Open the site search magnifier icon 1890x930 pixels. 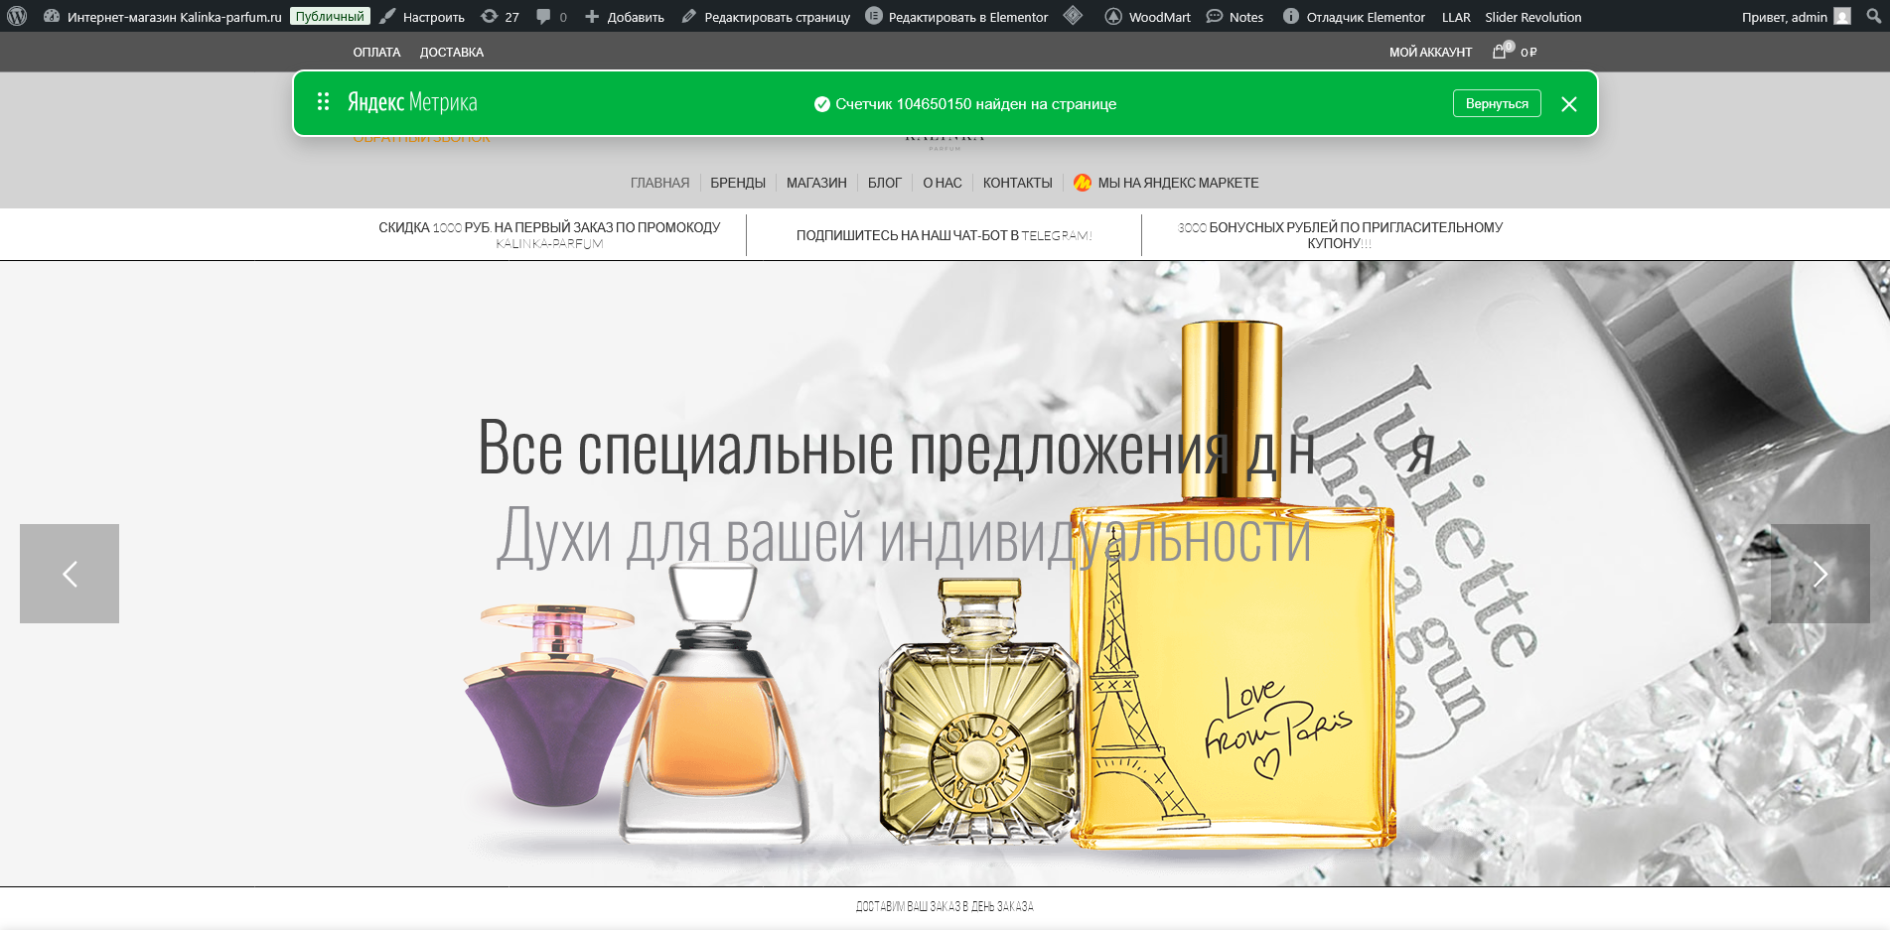(x=1875, y=16)
